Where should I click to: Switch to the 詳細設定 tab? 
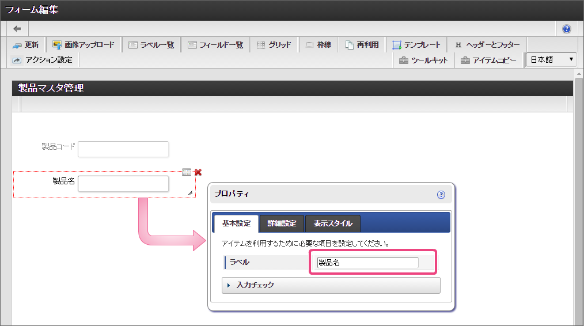(x=282, y=223)
